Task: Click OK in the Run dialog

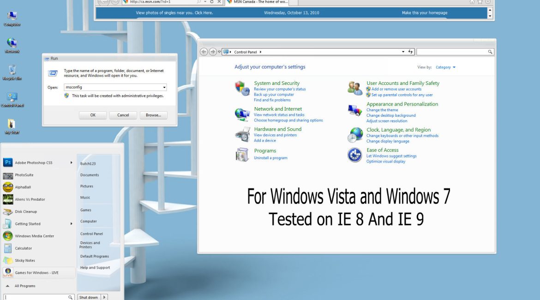Action: coord(93,115)
